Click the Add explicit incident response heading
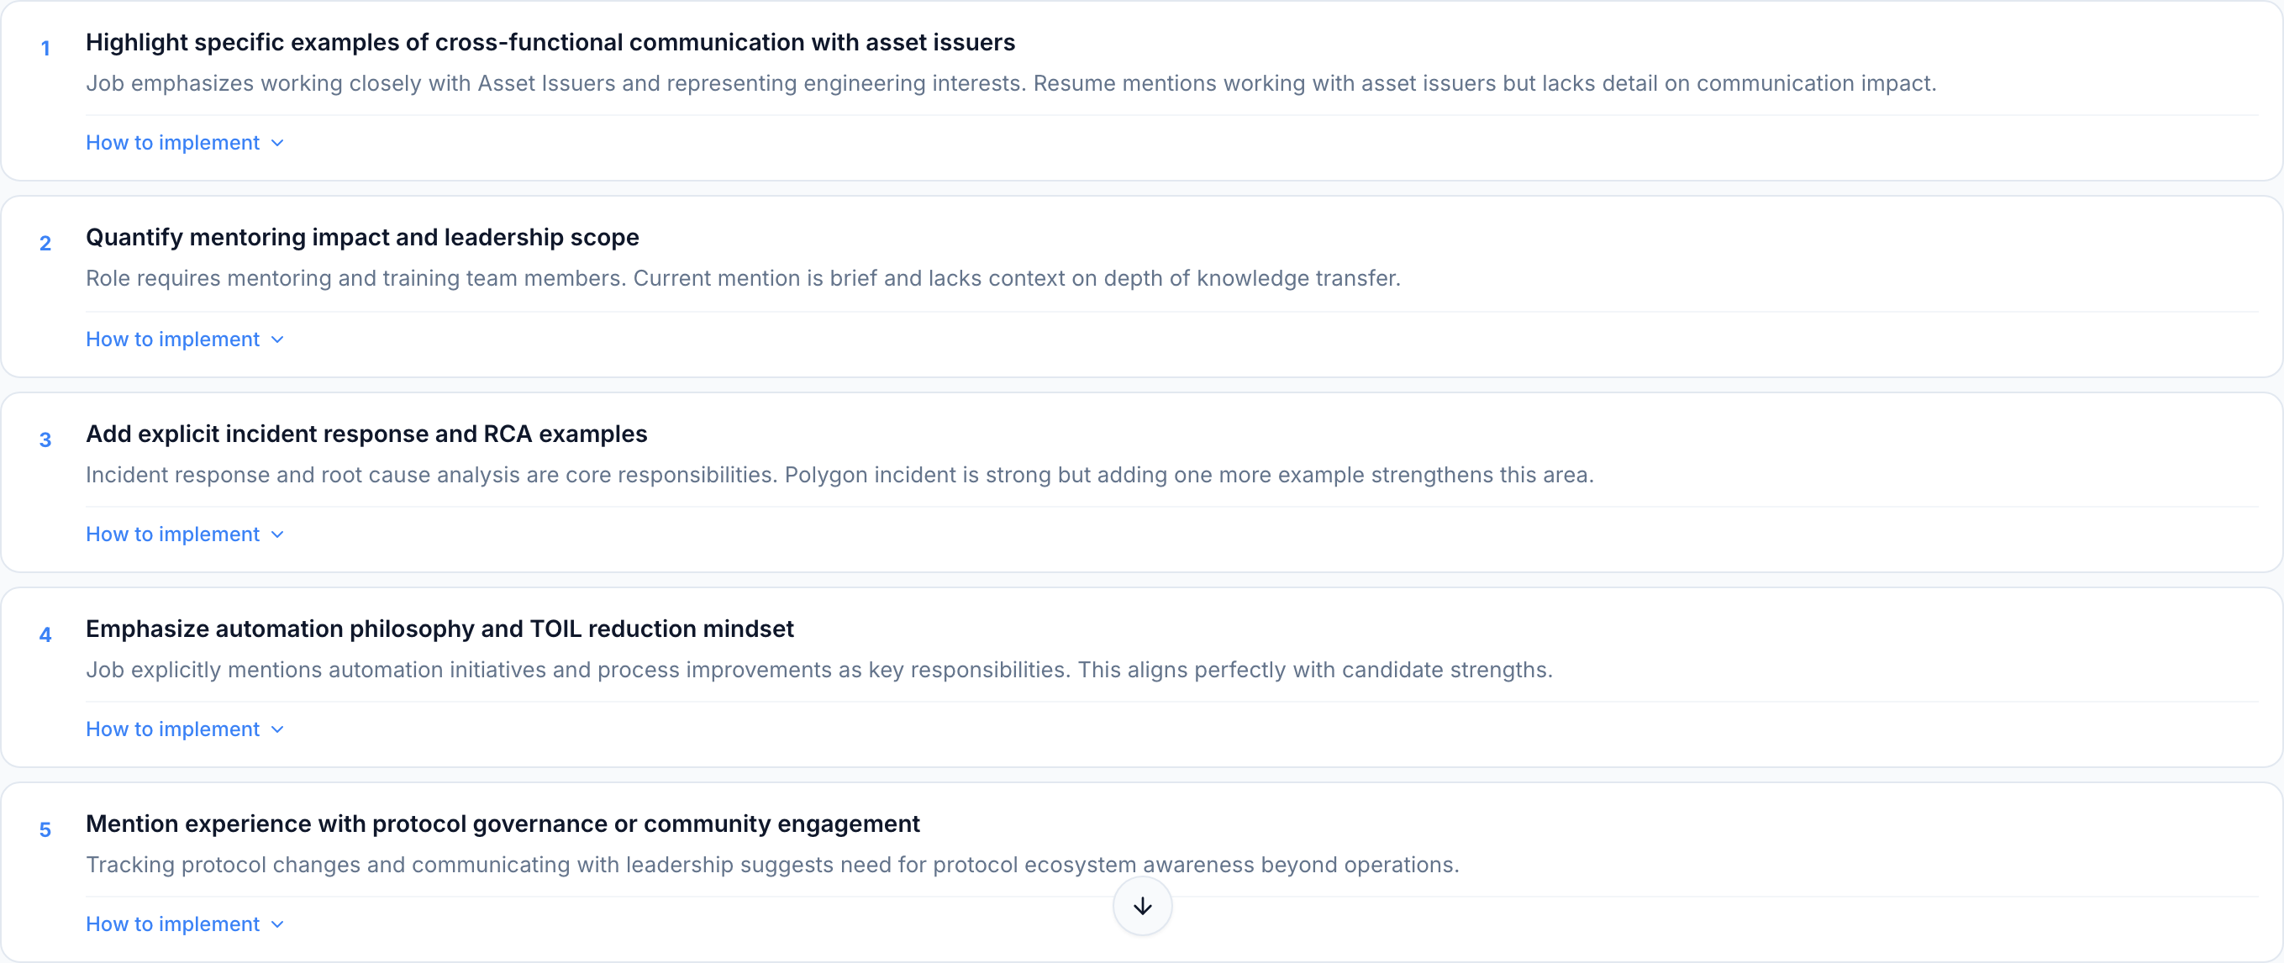The height and width of the screenshot is (963, 2284). pos(366,434)
